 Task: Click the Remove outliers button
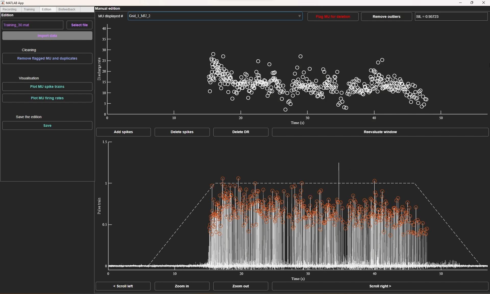click(x=386, y=17)
